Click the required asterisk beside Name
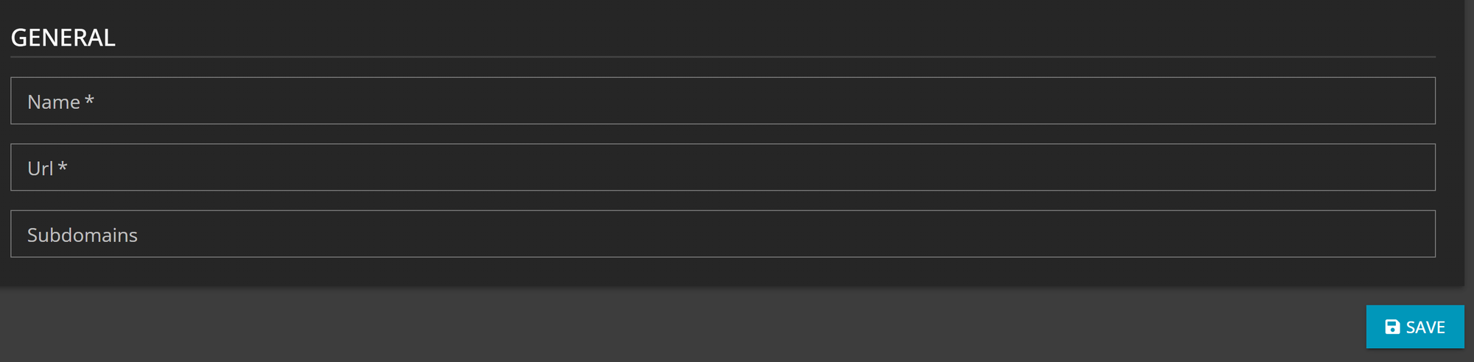The height and width of the screenshot is (362, 1474). [89, 99]
